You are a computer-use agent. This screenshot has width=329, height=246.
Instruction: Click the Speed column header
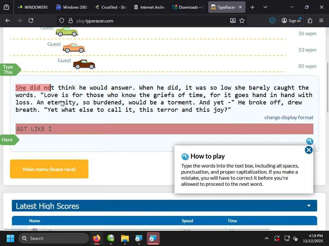pyautogui.click(x=187, y=221)
